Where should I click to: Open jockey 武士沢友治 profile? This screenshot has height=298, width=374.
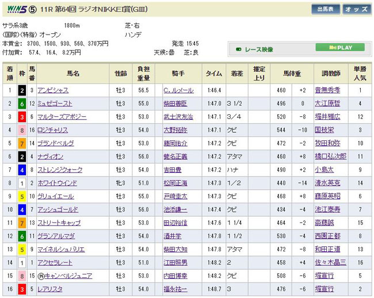(x=178, y=117)
